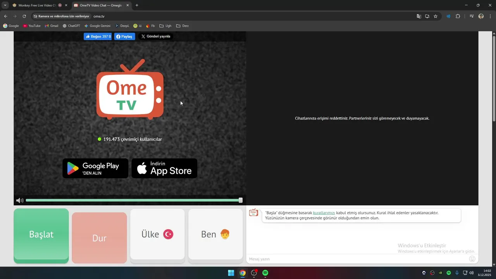Open the emoji picker smiley icon
Screen dimensions: 496x279
tap(472, 259)
